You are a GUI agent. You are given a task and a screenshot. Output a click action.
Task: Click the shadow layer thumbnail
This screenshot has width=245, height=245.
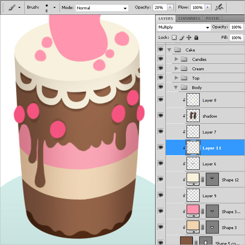point(193,116)
